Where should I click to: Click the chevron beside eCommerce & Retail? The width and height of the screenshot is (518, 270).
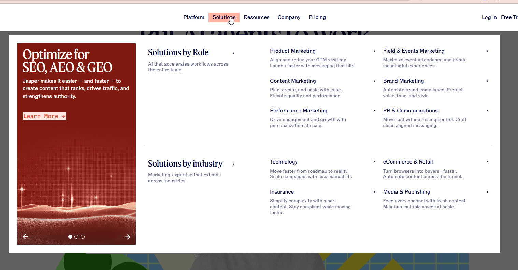487,162
